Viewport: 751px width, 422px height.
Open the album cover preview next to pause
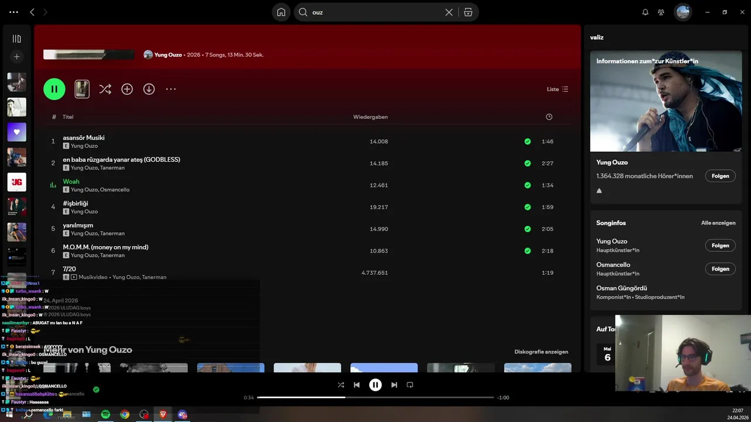tap(82, 89)
